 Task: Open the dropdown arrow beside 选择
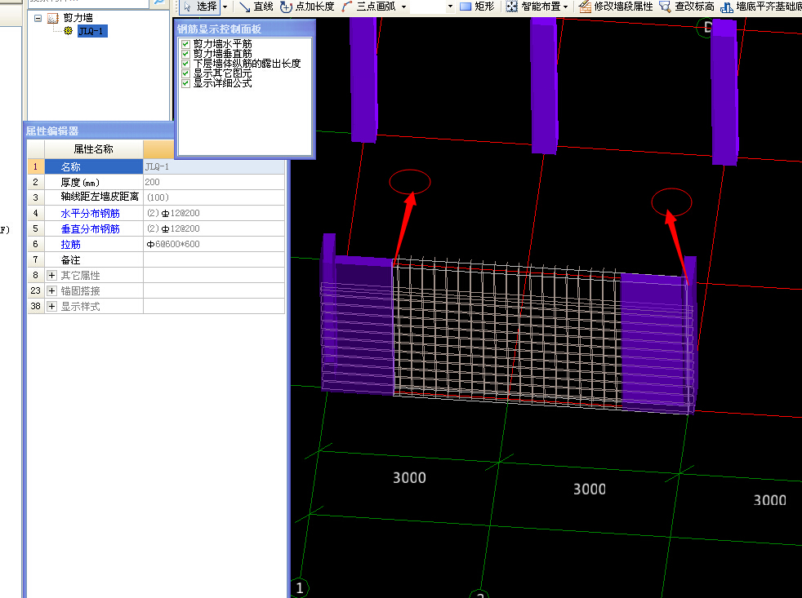225,7
